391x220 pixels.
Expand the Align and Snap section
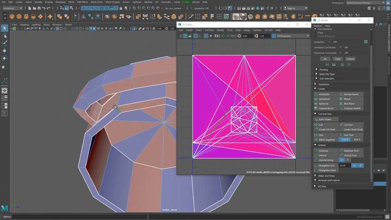click(x=326, y=176)
